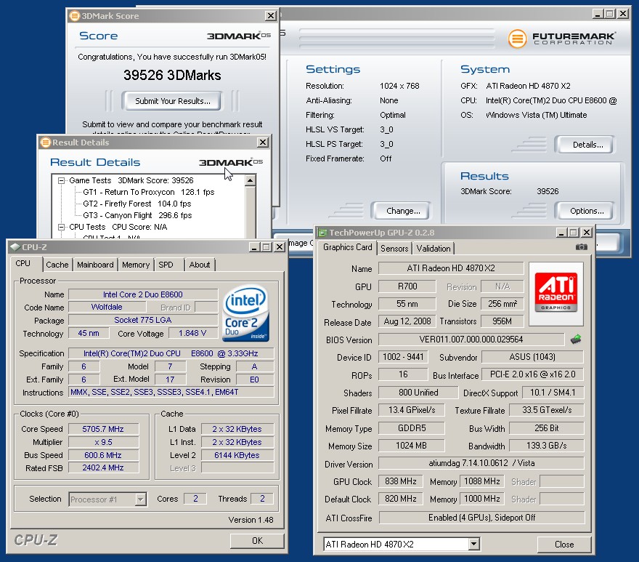The height and width of the screenshot is (562, 639).
Task: Minimize the GPU-Z window
Action: [561, 233]
